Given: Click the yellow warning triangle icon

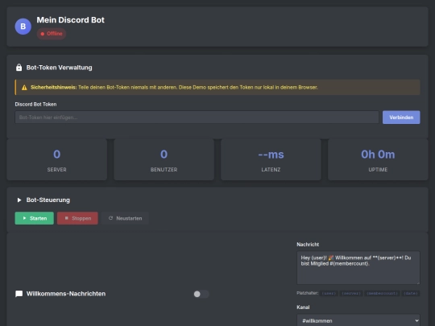Looking at the screenshot, I should pyautogui.click(x=24, y=88).
